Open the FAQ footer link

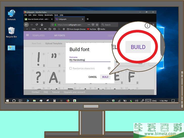coord(46,92)
